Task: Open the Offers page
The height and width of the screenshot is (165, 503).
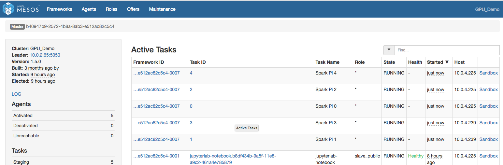Action: point(133,9)
